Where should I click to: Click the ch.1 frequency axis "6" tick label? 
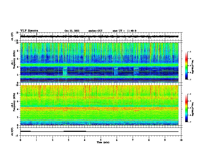point(18,59)
